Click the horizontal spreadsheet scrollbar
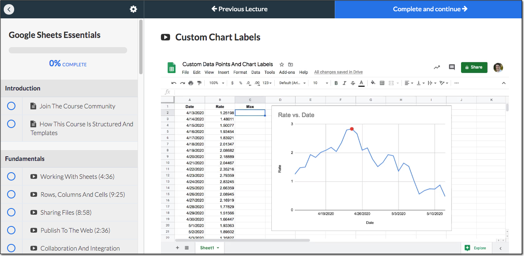 (243, 240)
